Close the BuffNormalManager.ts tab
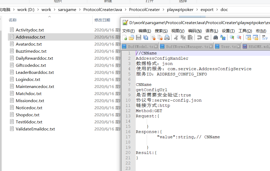Image resolution: width=270 pixels, height=171 pixels. click(211, 46)
